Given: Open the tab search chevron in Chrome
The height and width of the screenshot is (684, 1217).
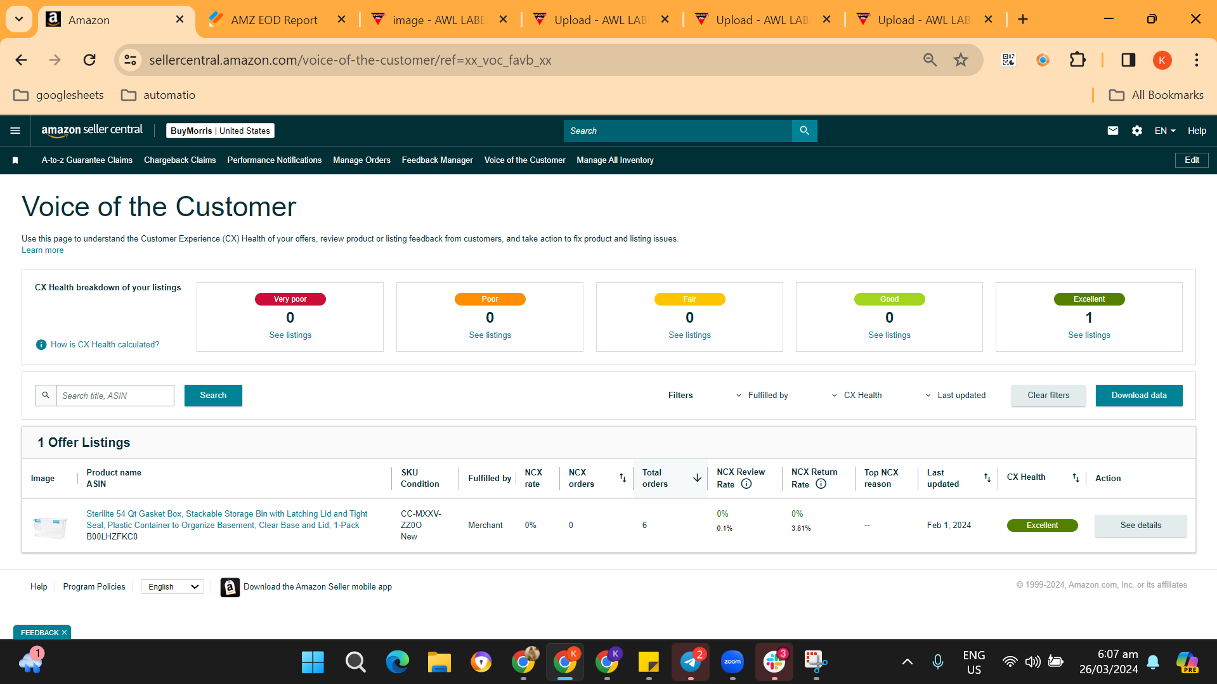Looking at the screenshot, I should tap(19, 19).
